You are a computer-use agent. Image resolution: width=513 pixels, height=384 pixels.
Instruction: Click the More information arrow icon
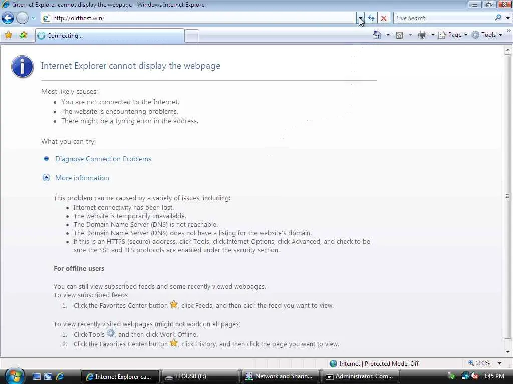click(x=47, y=177)
